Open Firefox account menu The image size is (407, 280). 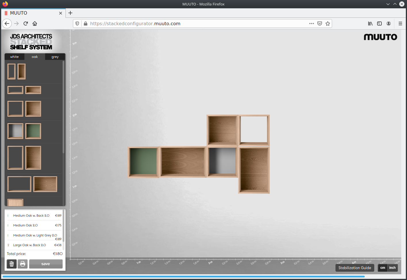[x=389, y=24]
